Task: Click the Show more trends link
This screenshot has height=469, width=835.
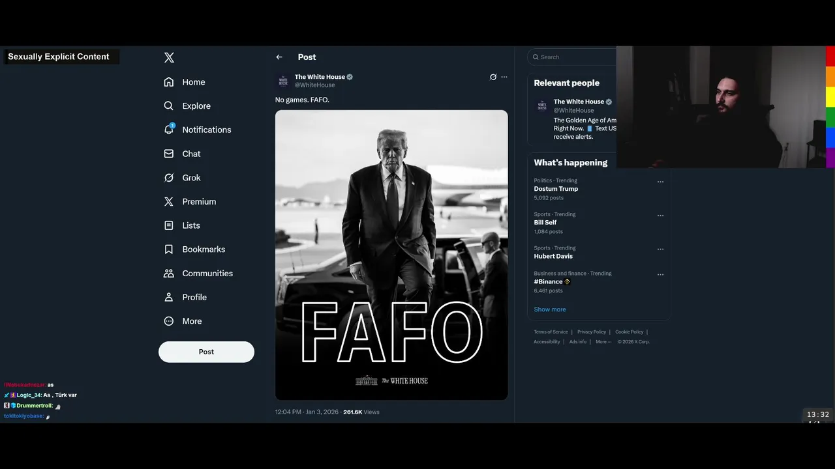Action: coord(550,309)
